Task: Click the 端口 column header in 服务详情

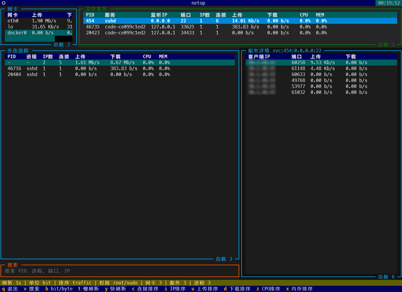Action: (297, 57)
